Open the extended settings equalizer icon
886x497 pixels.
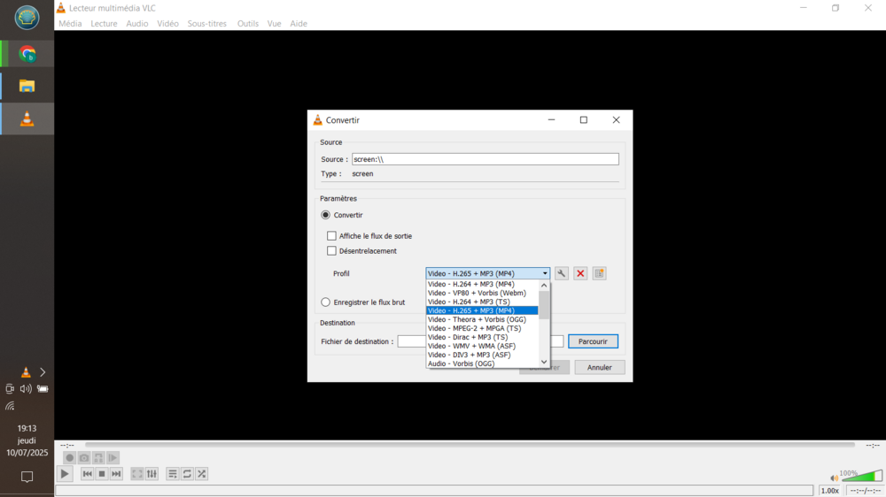coord(152,474)
